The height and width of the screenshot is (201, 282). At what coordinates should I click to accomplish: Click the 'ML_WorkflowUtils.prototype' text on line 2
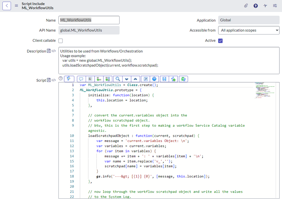tap(107, 90)
